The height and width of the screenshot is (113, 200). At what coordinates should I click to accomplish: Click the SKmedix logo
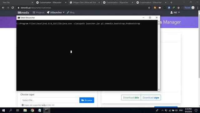pos(23,13)
